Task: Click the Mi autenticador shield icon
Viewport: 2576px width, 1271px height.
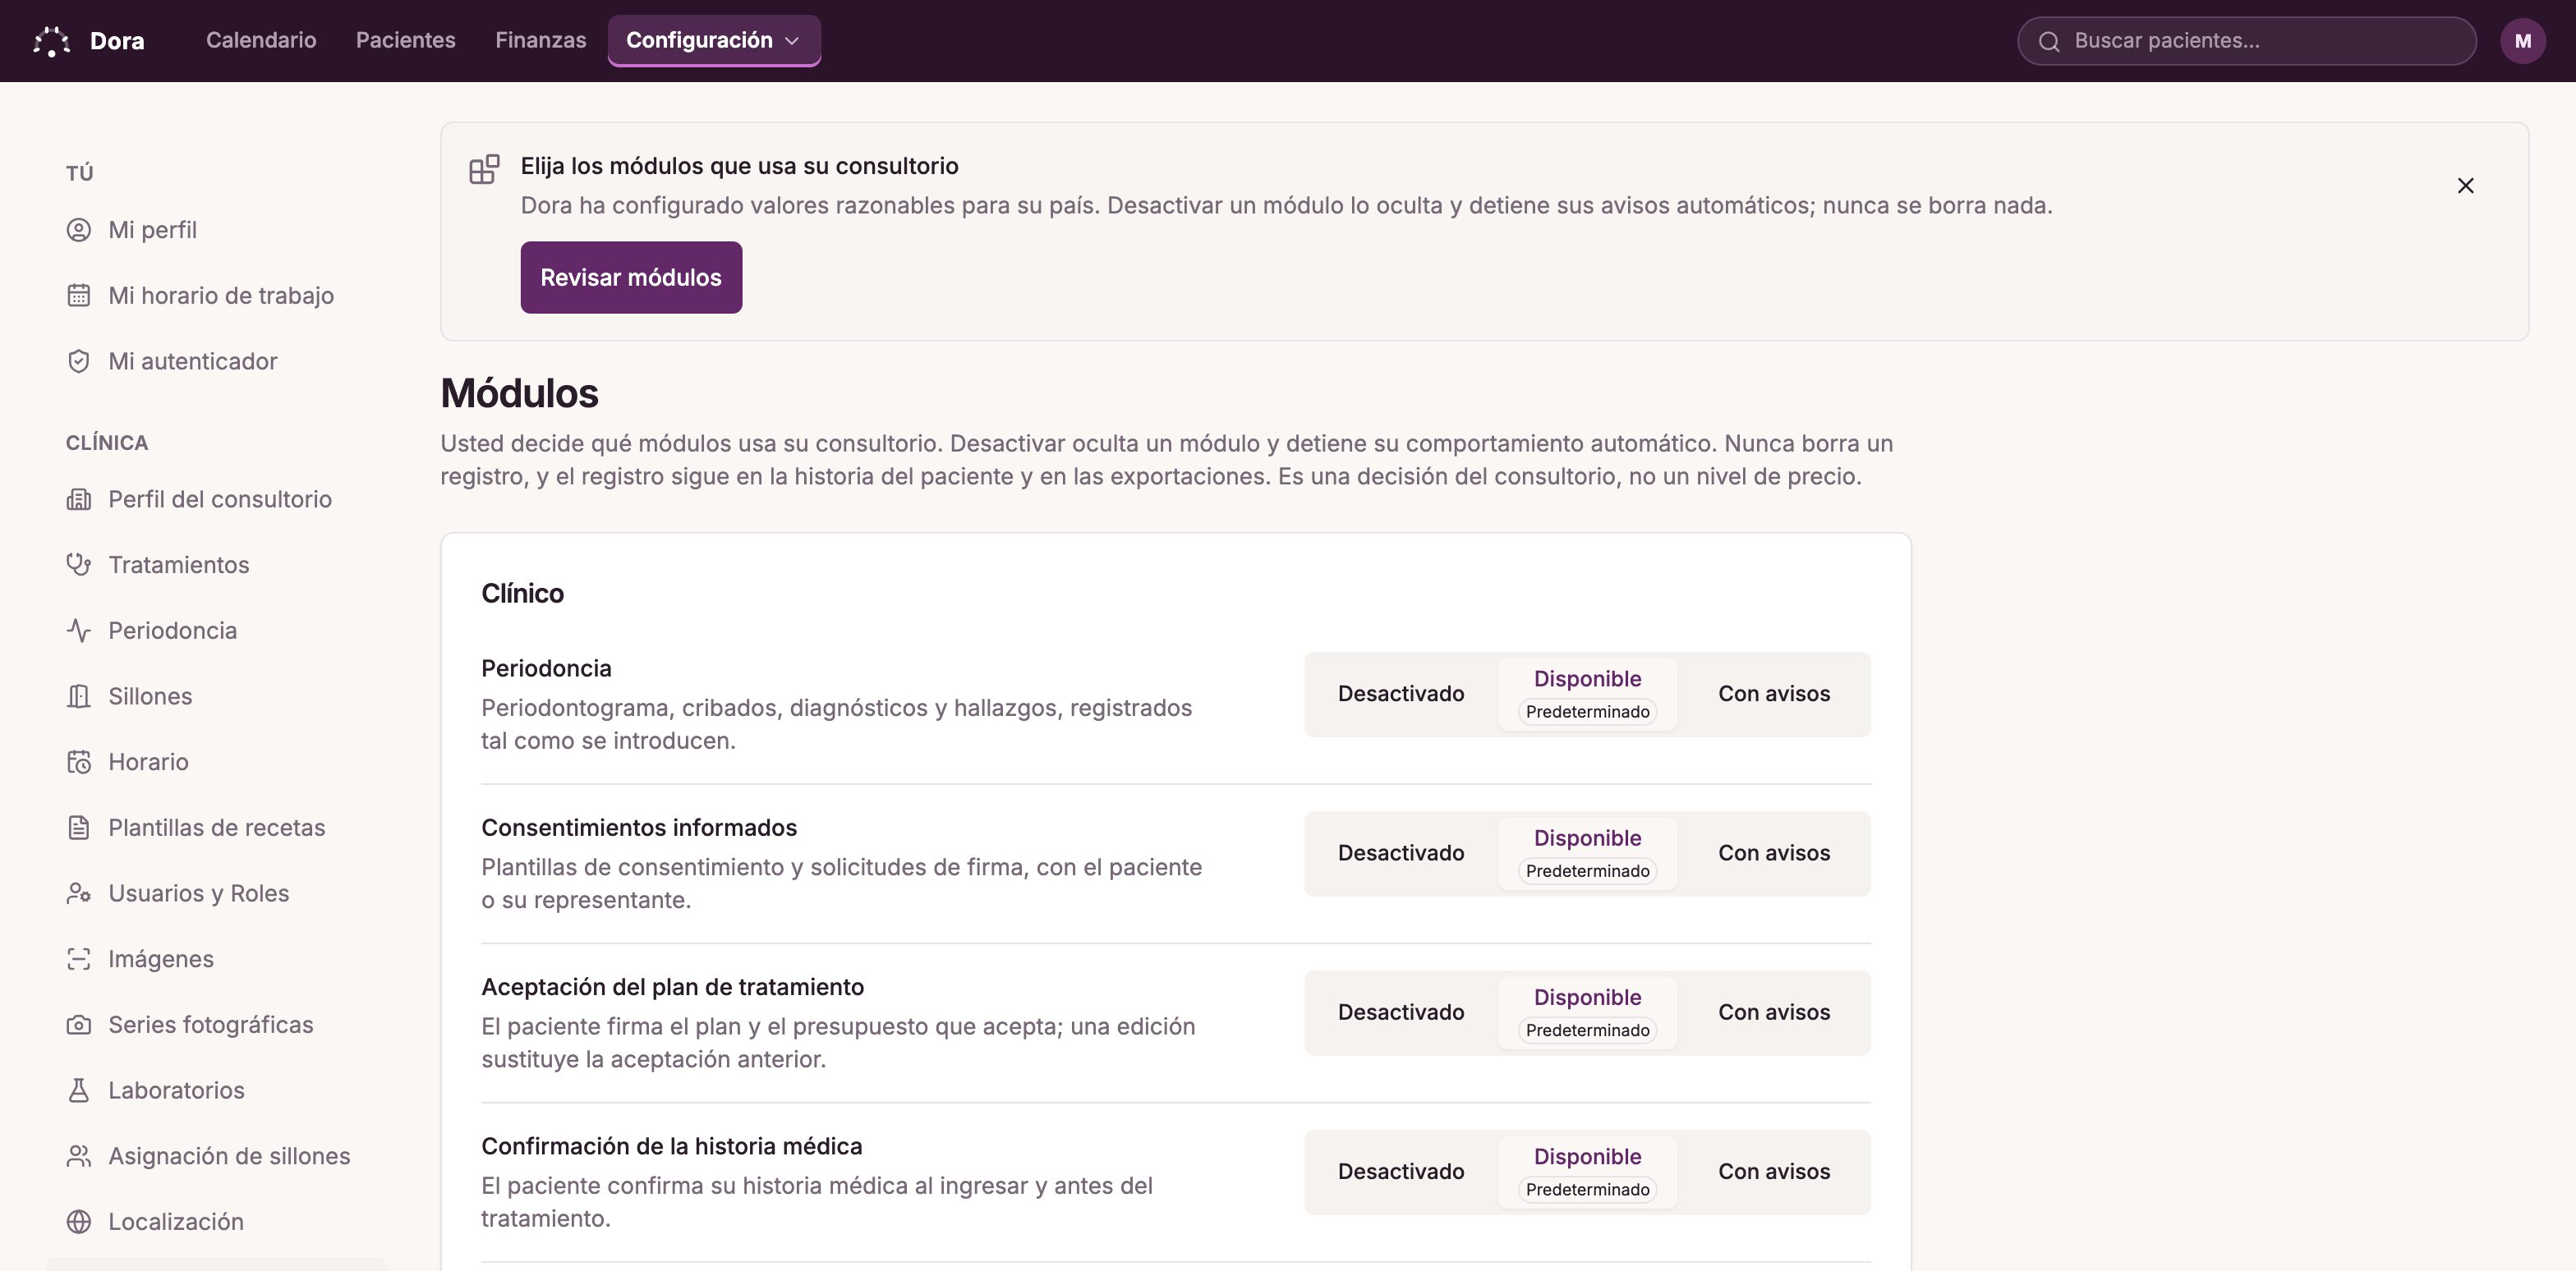Action: (79, 362)
